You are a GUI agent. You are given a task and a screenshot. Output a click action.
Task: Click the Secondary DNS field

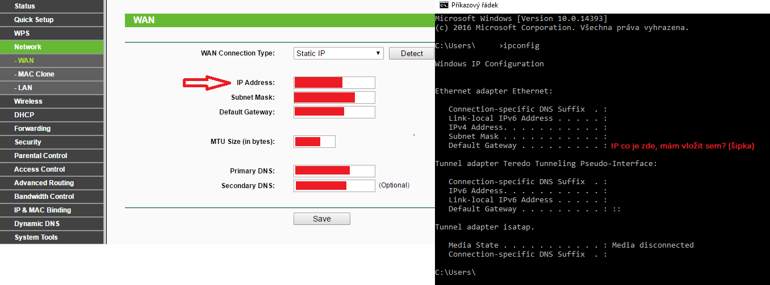(x=334, y=185)
